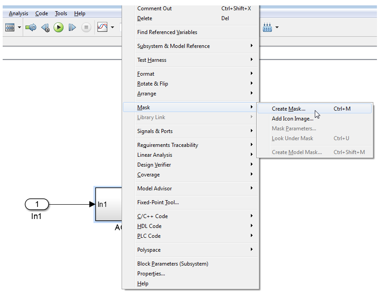Open the Coverage submenu
Image resolution: width=385 pixels, height=292 pixels.
(190, 174)
